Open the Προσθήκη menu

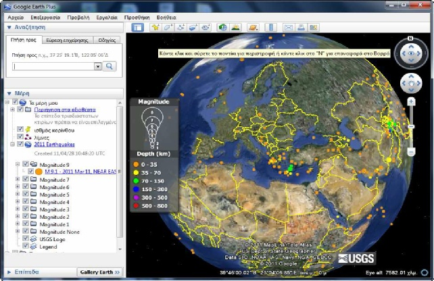click(137, 18)
